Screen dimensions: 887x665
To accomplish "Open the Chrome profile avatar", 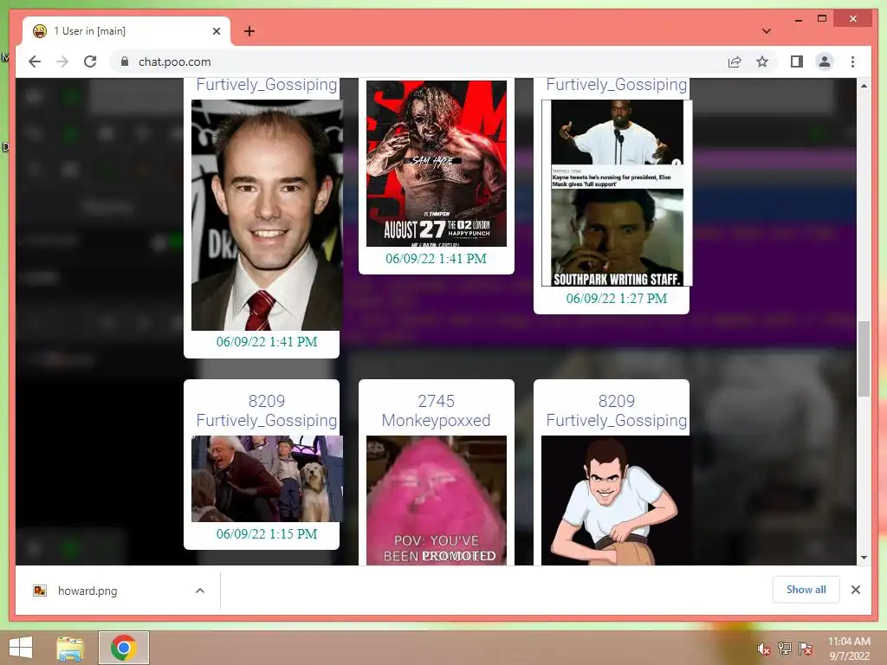I will coord(825,61).
